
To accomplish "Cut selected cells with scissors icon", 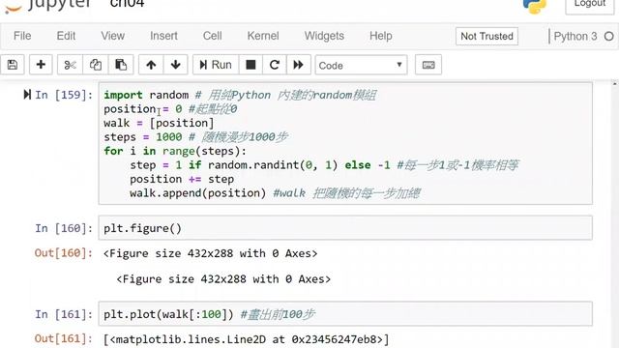I will (70, 65).
